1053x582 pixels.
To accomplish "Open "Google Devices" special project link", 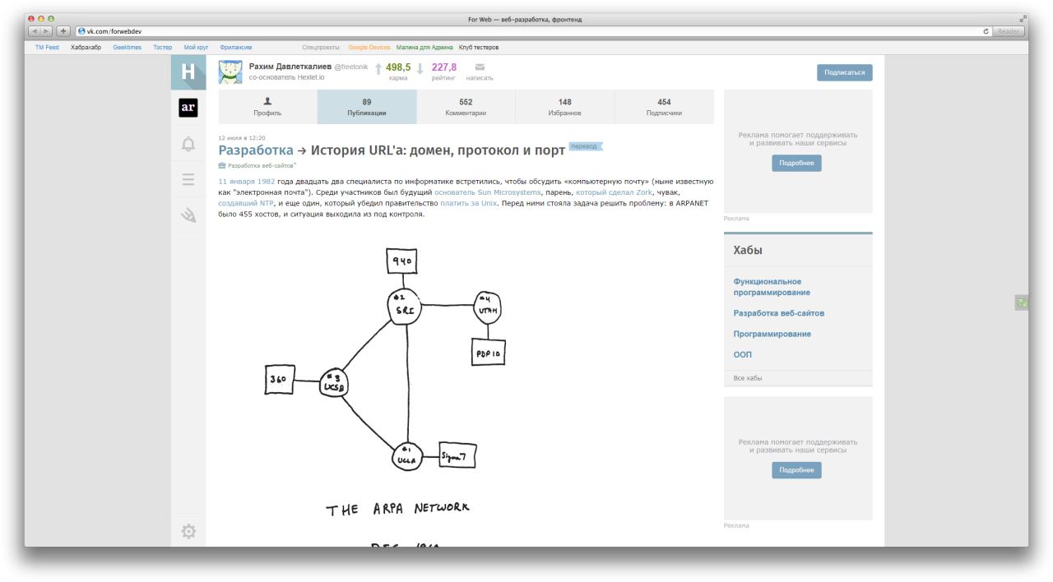I will click(x=370, y=48).
